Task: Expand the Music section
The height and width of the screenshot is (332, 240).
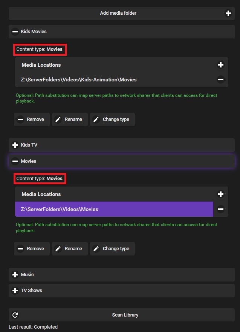Action: (15, 275)
